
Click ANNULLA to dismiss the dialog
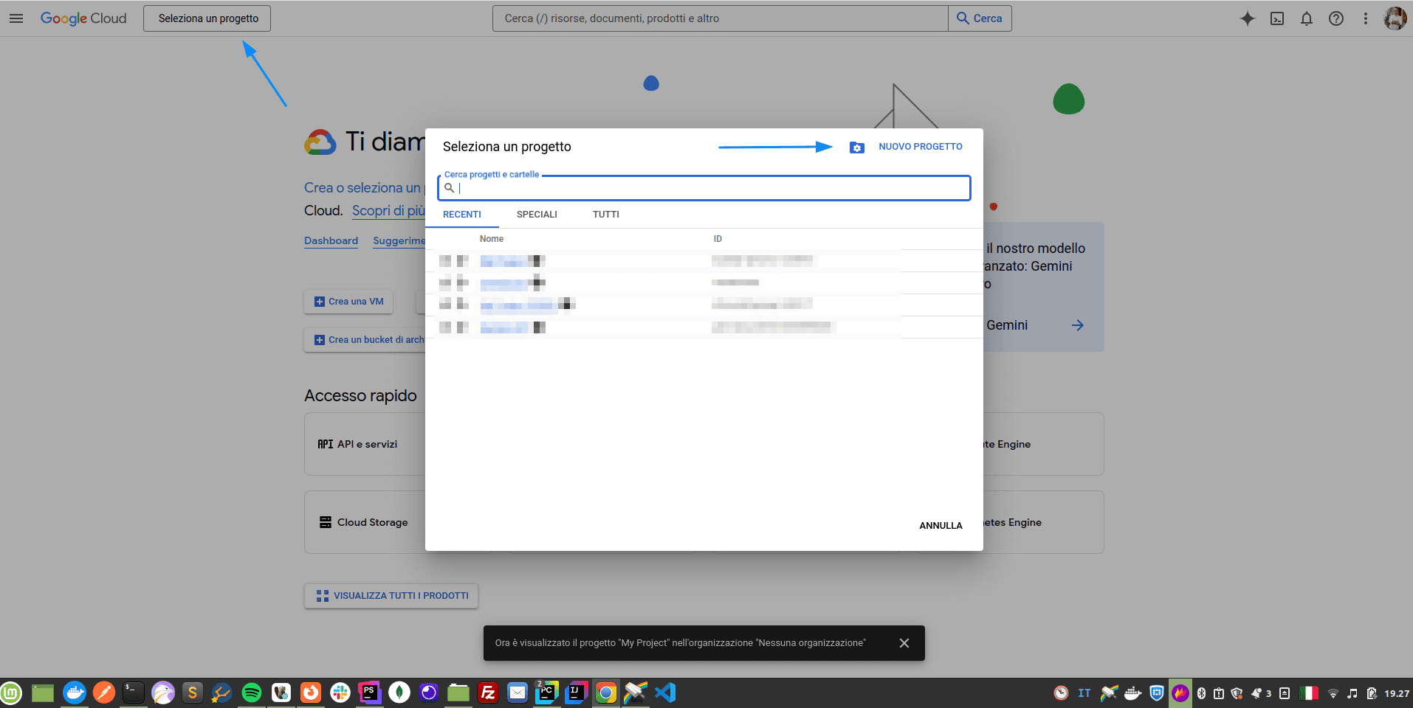coord(941,525)
